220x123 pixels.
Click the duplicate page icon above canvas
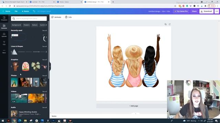click(166, 24)
